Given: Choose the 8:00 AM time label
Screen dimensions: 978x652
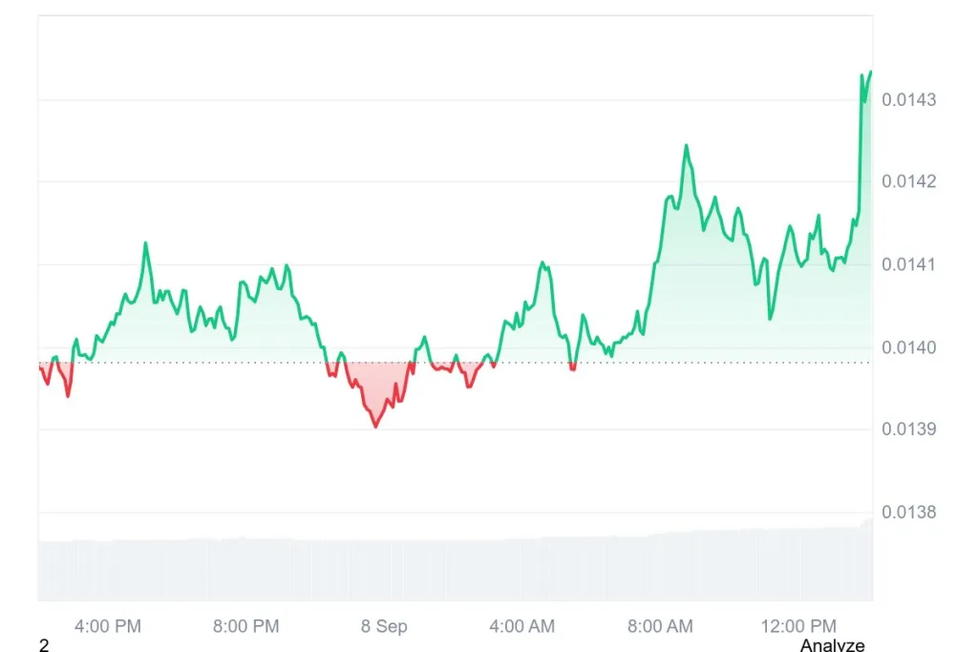Looking at the screenshot, I should click(660, 626).
